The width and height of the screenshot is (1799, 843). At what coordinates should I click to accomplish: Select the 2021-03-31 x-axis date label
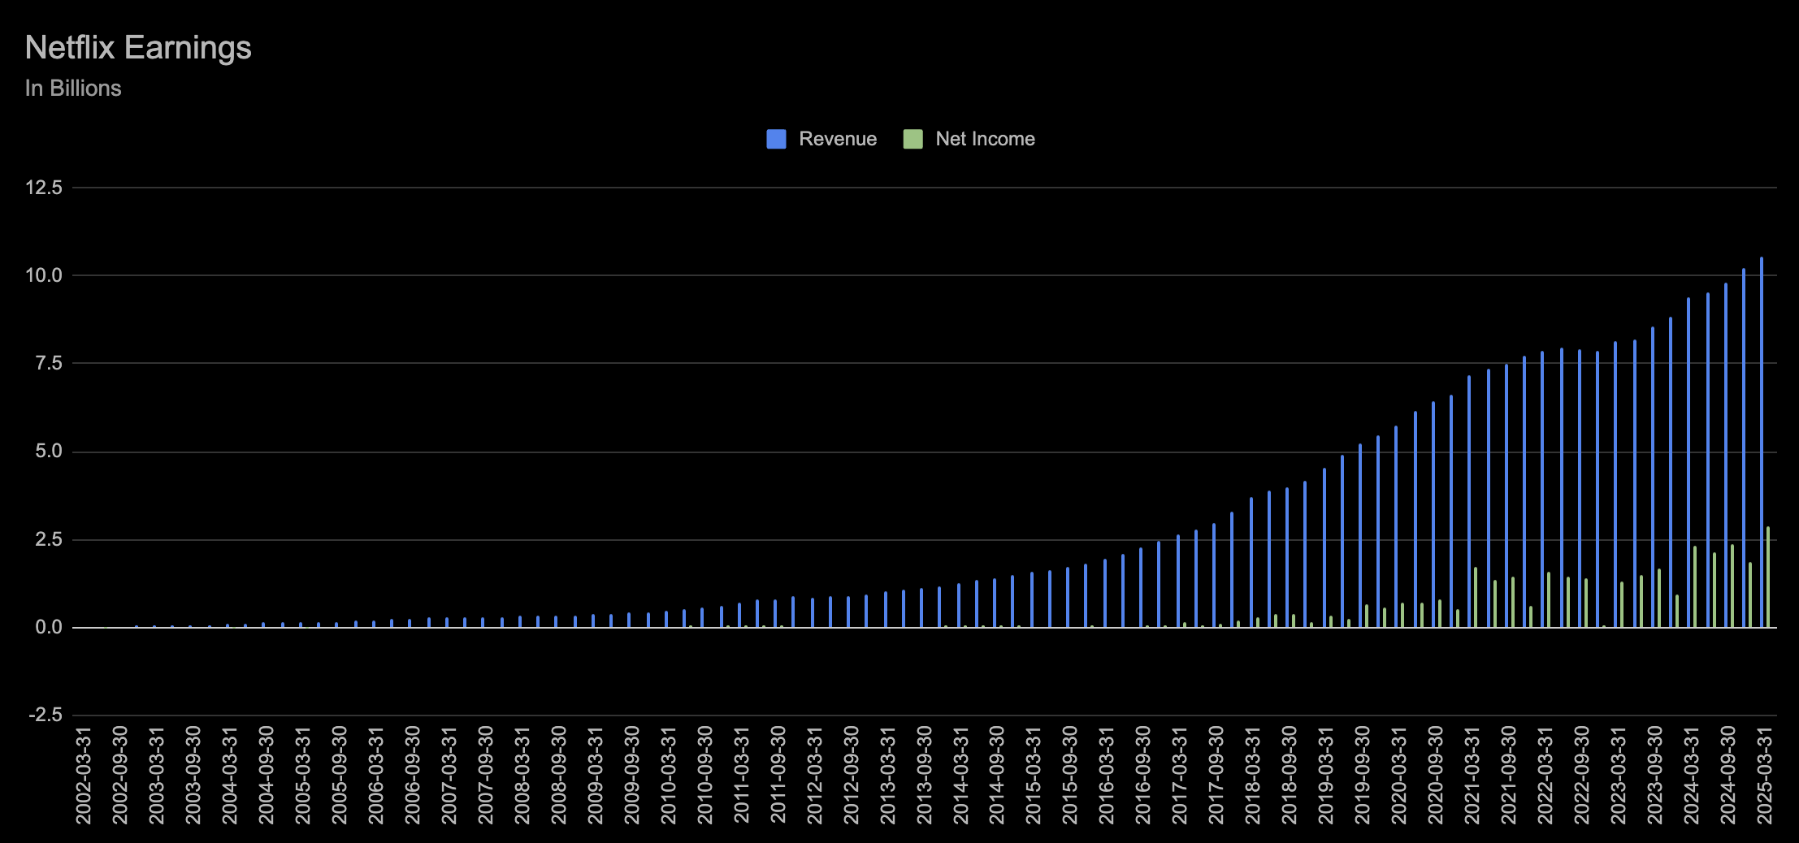1472,775
